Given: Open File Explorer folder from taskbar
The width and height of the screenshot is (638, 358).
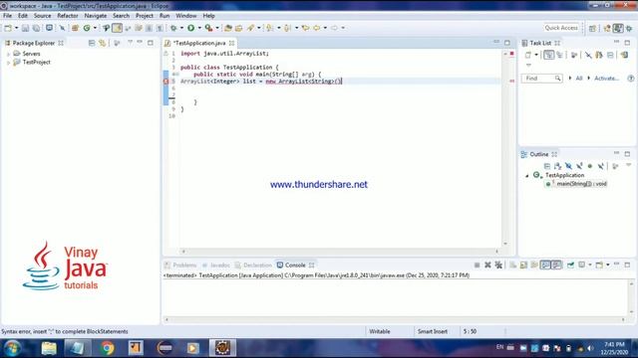Looking at the screenshot, I should [49, 348].
